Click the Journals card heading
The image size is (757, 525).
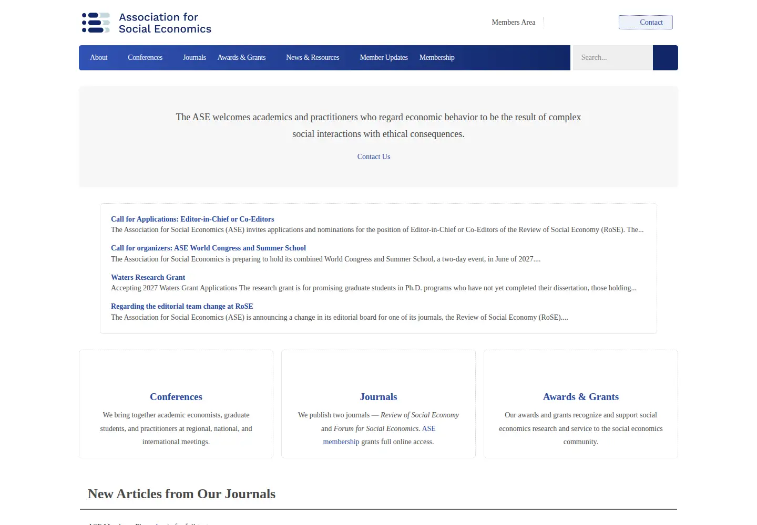pyautogui.click(x=378, y=397)
